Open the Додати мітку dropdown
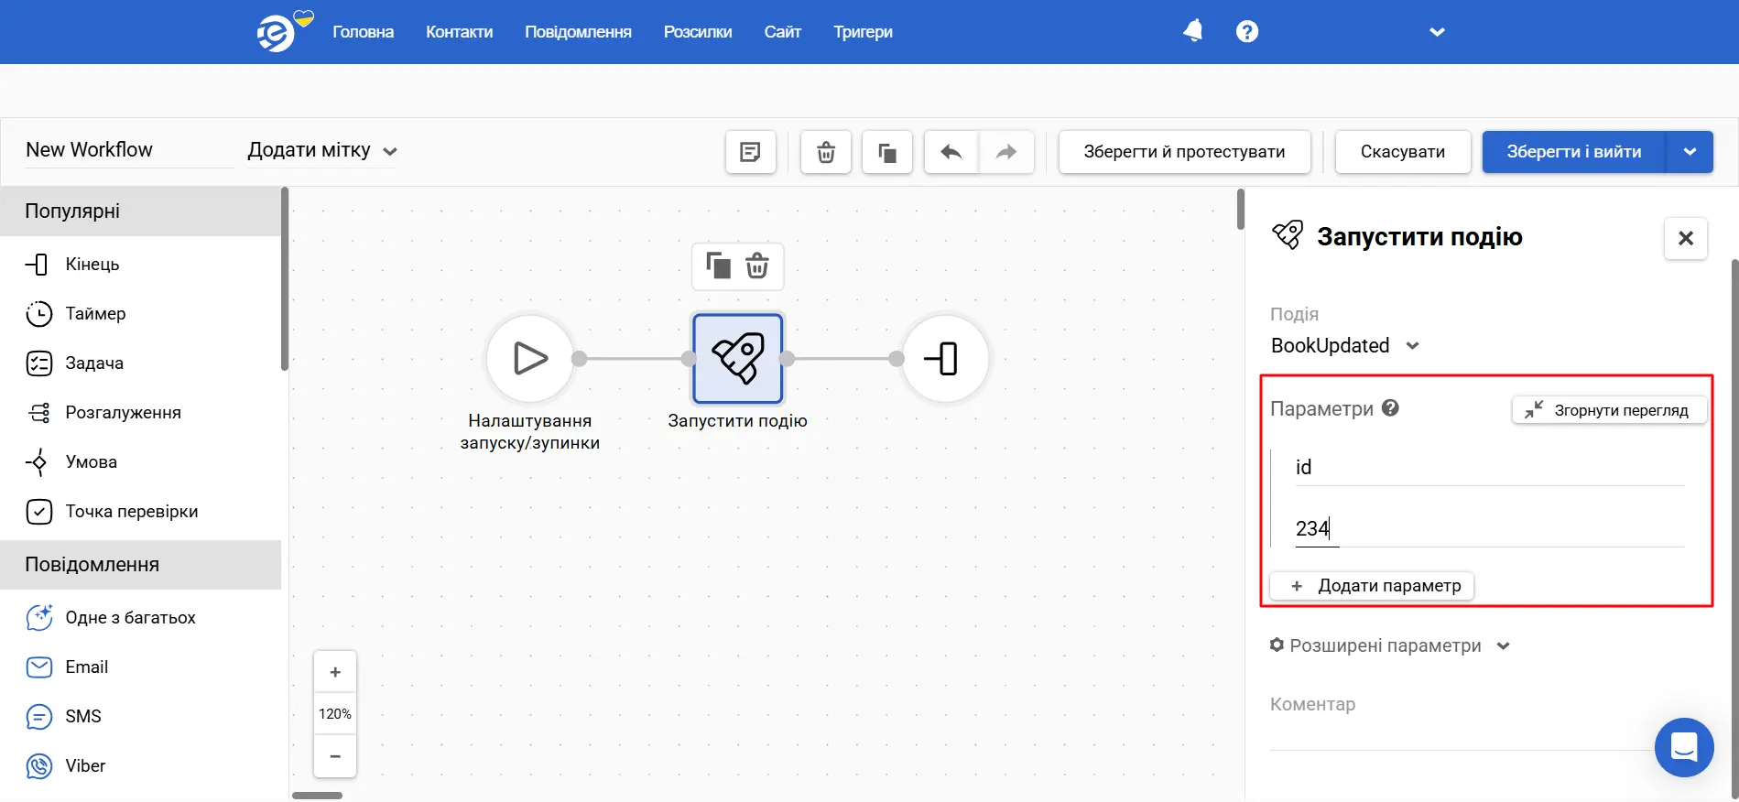1739x802 pixels. click(x=321, y=151)
